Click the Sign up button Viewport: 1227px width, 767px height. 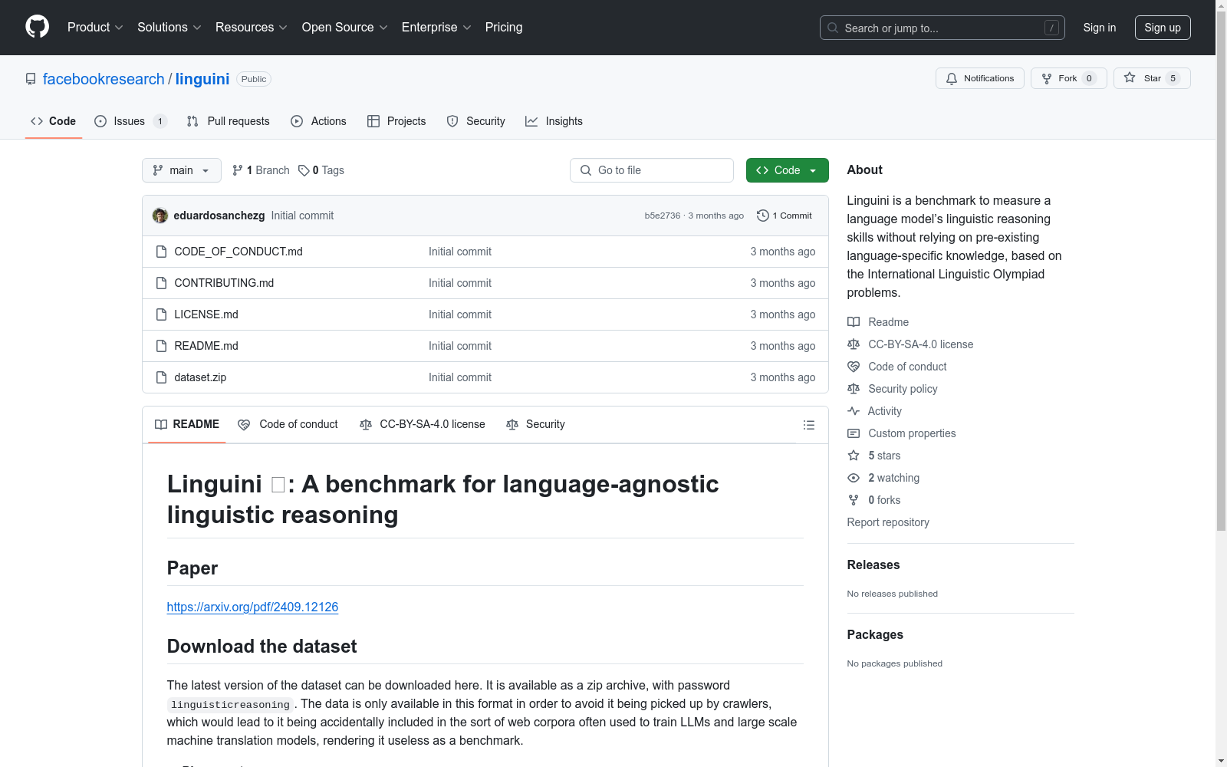[x=1162, y=28]
